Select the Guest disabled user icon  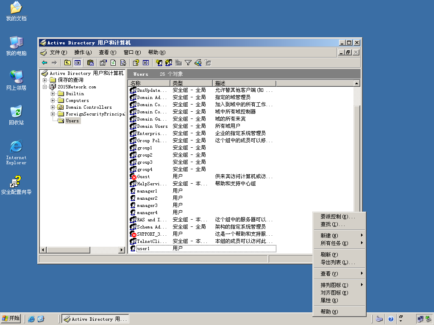[x=133, y=176]
